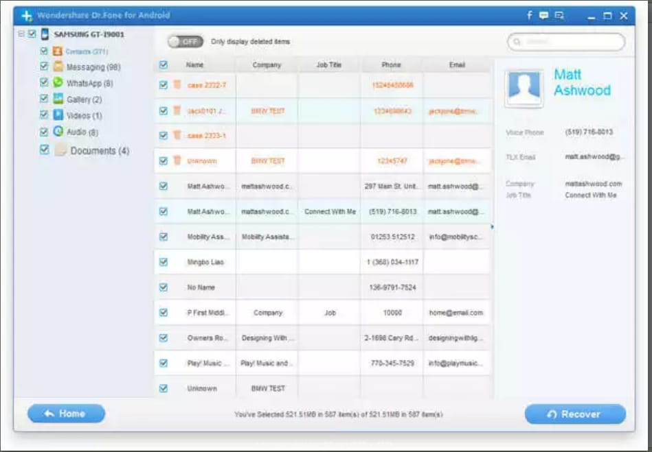Screen dimensions: 652x452
Task: Focus the search input field
Action: 566,42
